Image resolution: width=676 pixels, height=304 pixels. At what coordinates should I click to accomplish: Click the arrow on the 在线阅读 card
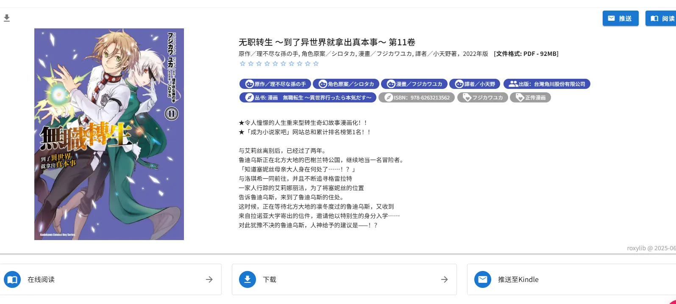(209, 279)
